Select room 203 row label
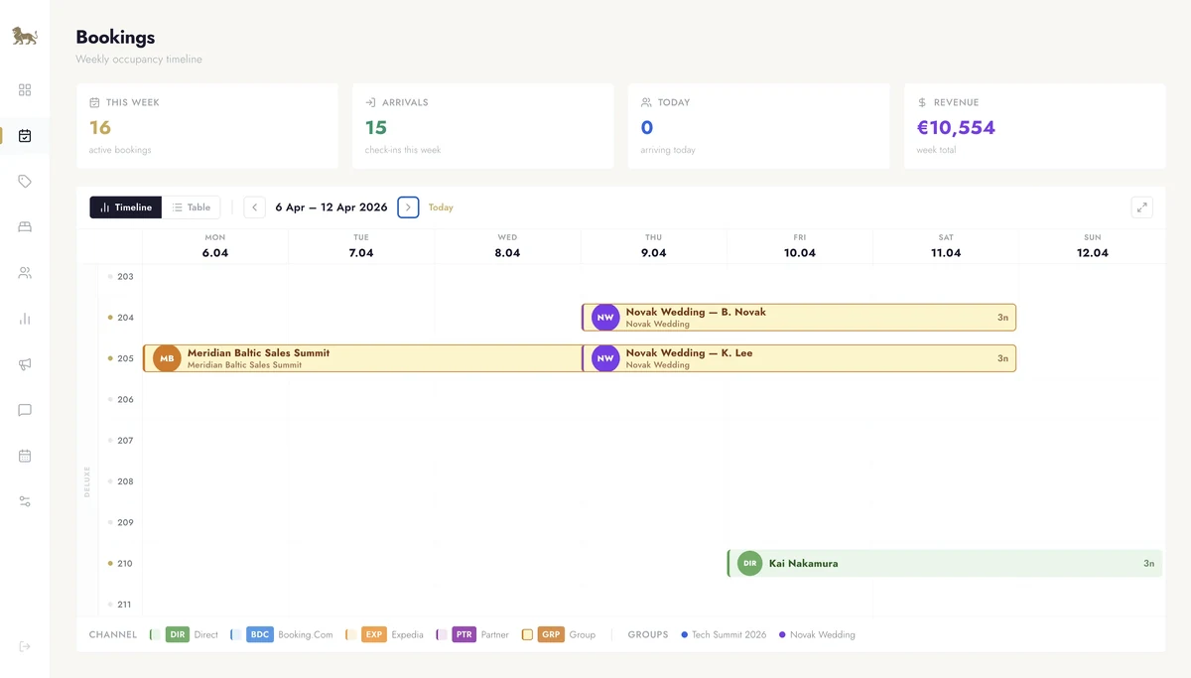1191x678 pixels. tap(125, 276)
